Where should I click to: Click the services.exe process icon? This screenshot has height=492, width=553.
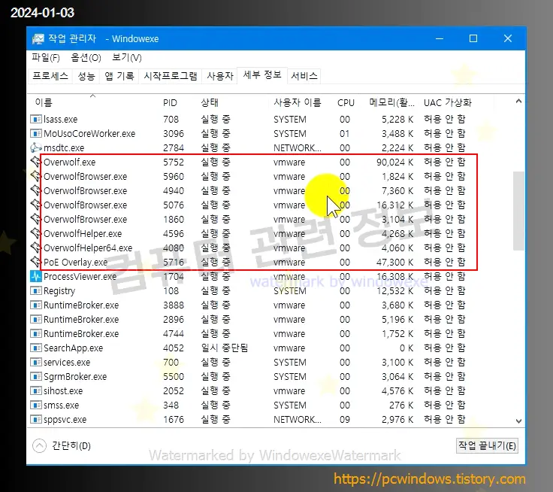coord(36,362)
